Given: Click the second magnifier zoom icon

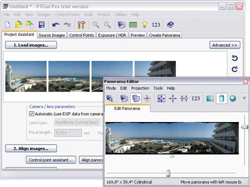Looking at the screenshot, I should (x=107, y=24).
